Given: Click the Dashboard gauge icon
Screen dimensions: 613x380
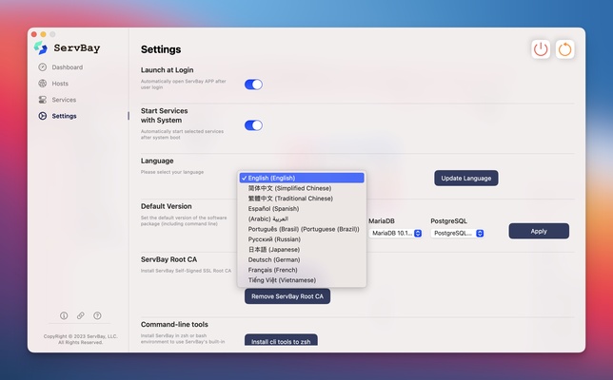Looking at the screenshot, I should 43,67.
